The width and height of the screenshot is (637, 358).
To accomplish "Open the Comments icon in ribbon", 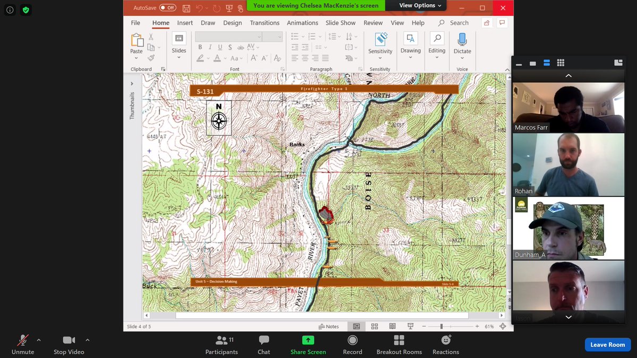I will point(502,23).
